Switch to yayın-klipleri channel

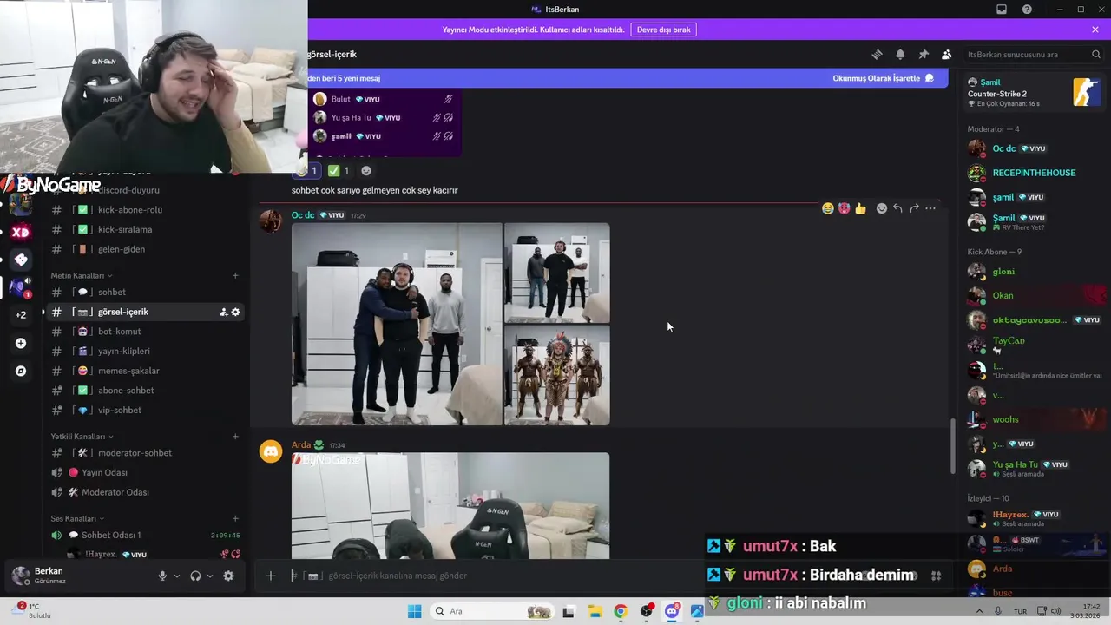pyautogui.click(x=145, y=352)
